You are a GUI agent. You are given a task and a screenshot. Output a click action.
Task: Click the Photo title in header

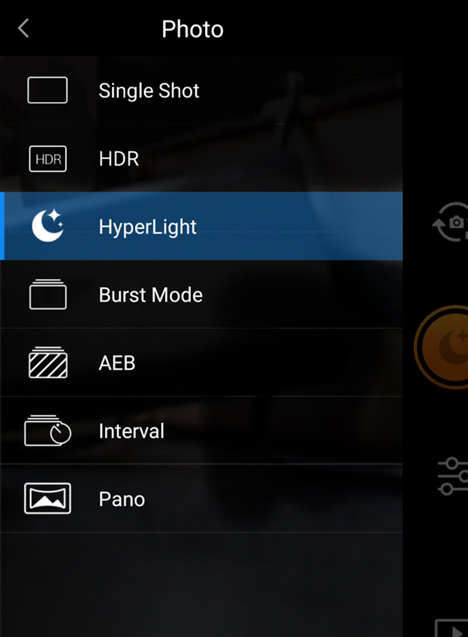point(192,29)
